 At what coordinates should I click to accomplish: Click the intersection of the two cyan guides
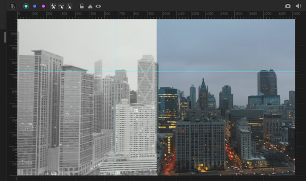pos(116,72)
